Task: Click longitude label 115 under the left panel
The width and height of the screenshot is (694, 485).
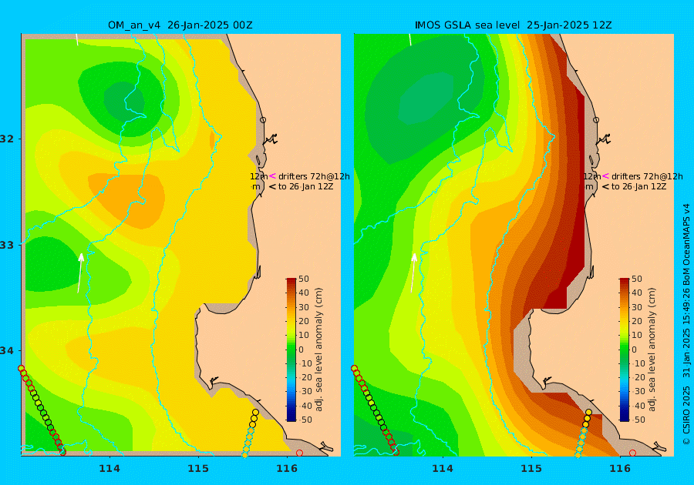Action: (x=198, y=469)
